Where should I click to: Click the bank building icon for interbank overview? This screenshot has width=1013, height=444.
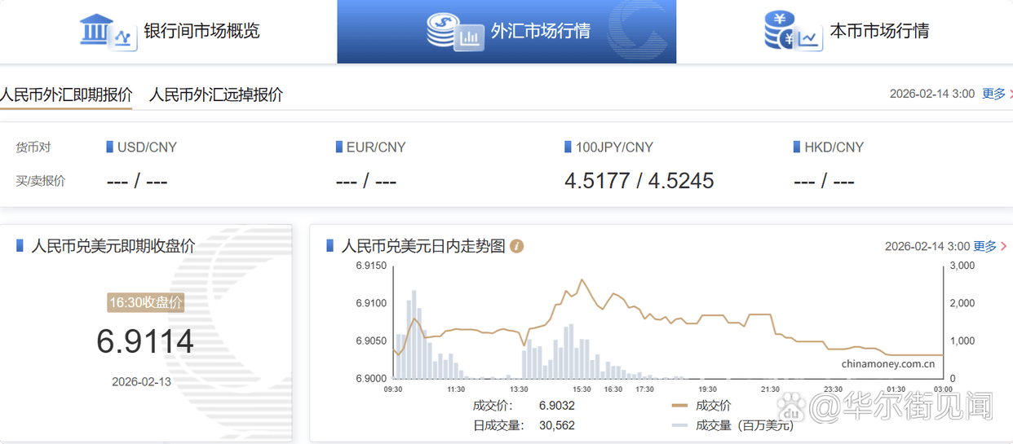point(106,31)
